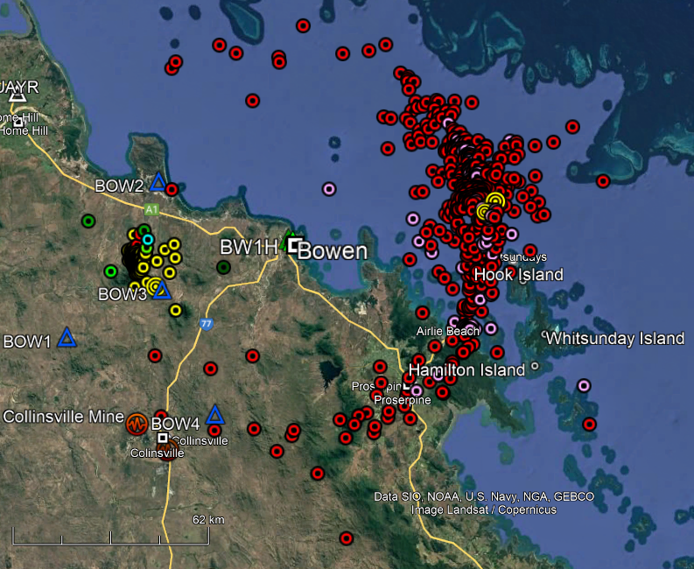Click the white square Bowen town marker
The image size is (694, 569).
[294, 245]
